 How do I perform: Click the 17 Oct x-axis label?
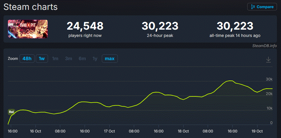click(x=109, y=131)
